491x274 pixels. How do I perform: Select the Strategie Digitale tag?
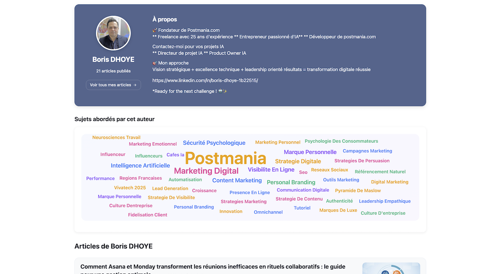coord(298,162)
